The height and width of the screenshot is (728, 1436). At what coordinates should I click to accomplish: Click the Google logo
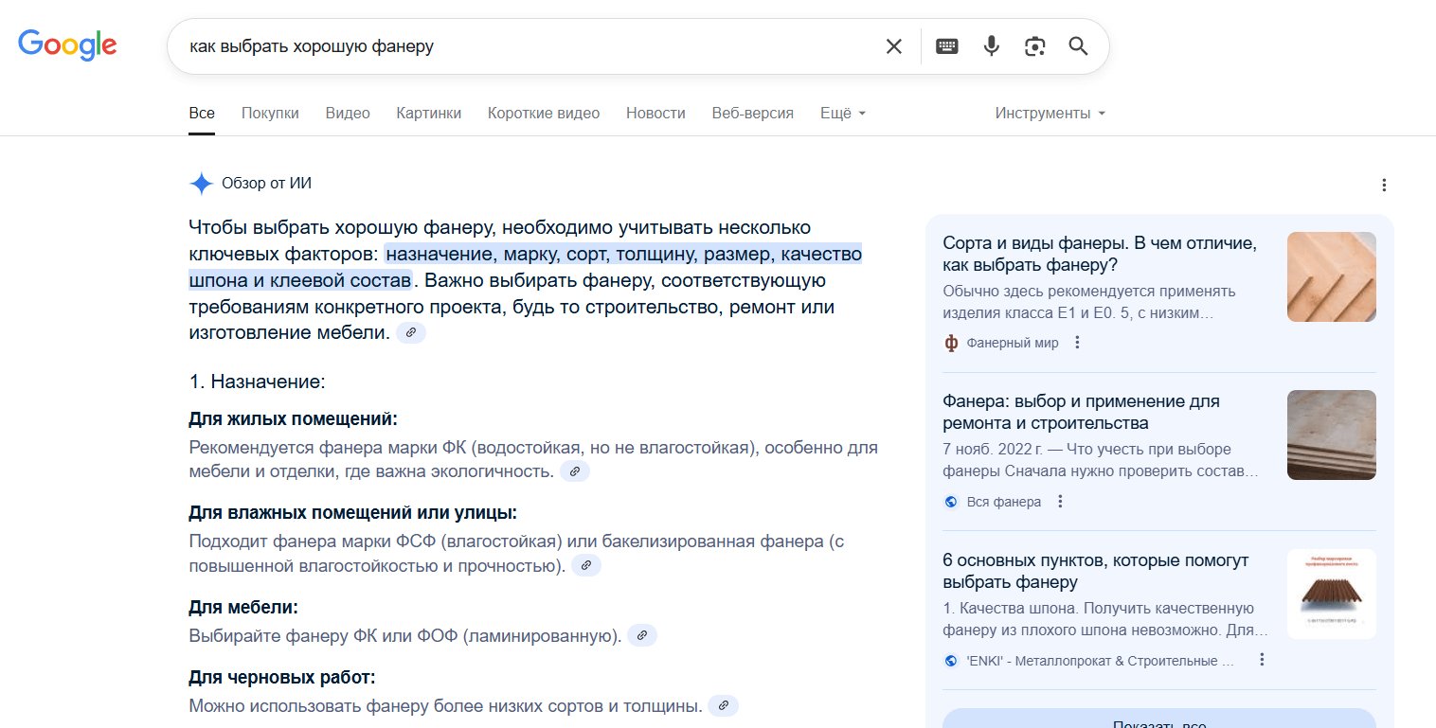(x=67, y=45)
